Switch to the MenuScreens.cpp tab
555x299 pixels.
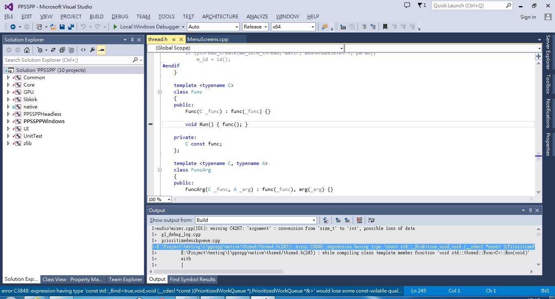[208, 39]
